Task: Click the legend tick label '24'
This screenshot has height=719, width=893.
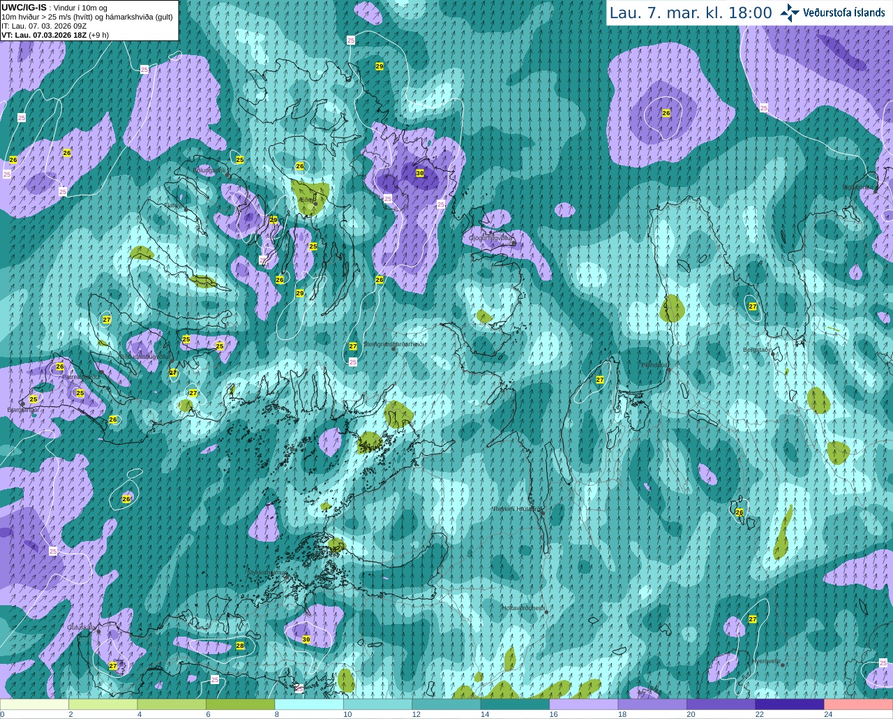Action: (828, 714)
